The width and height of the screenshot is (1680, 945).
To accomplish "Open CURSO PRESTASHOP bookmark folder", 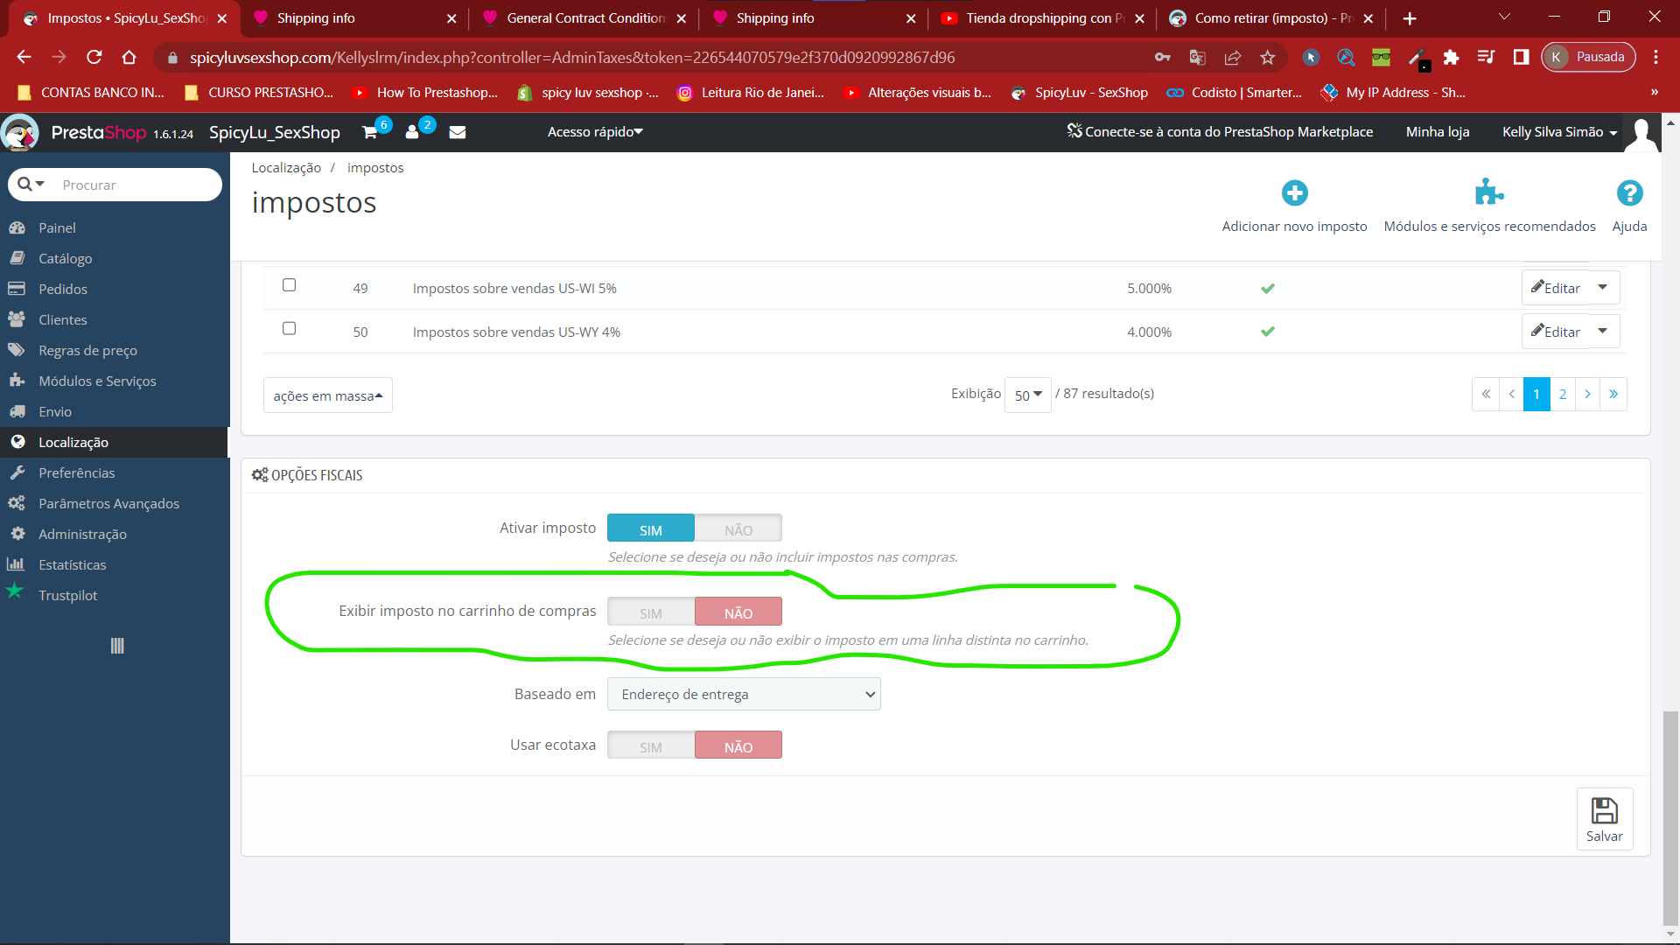I will pyautogui.click(x=260, y=92).
